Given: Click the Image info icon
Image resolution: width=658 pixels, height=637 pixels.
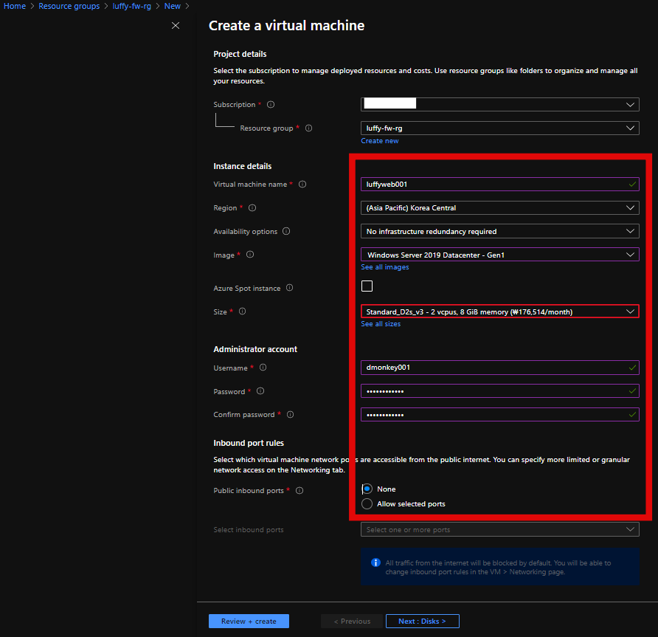Looking at the screenshot, I should (x=250, y=255).
